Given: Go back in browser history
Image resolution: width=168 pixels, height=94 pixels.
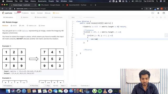Looking at the screenshot, I should pos(3,9).
